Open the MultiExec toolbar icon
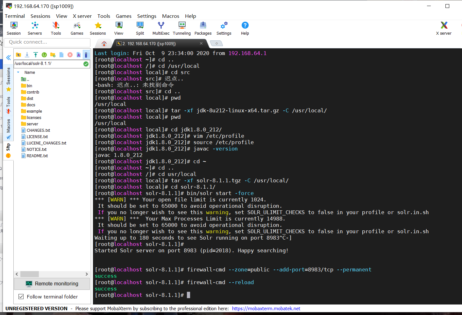This screenshot has width=462, height=315. point(161,28)
